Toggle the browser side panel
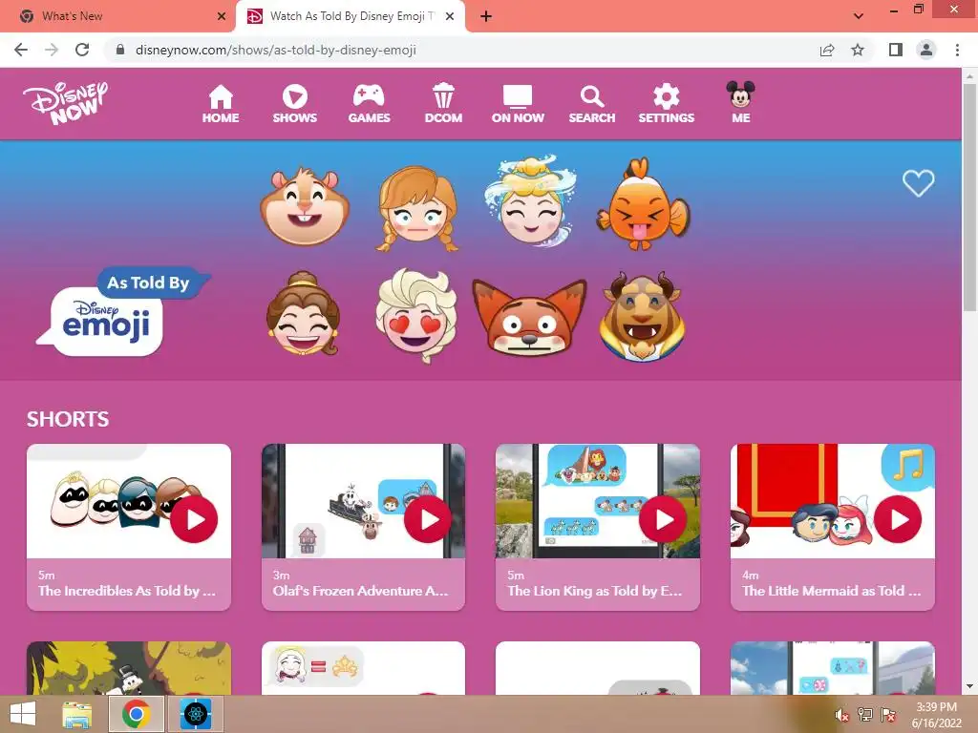This screenshot has height=733, width=978. (896, 50)
